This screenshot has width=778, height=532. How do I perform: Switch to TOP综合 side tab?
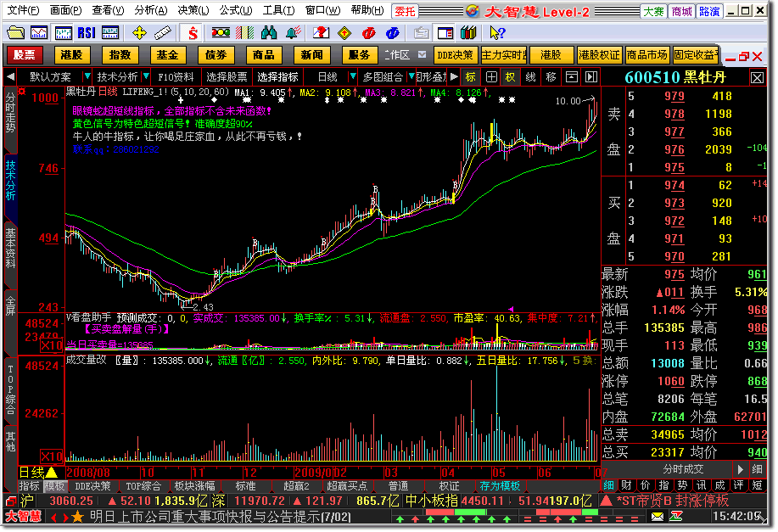pos(10,389)
